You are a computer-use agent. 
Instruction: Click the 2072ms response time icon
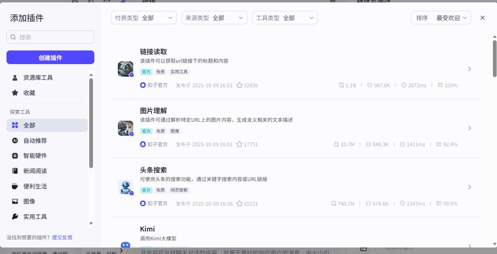pyautogui.click(x=404, y=85)
